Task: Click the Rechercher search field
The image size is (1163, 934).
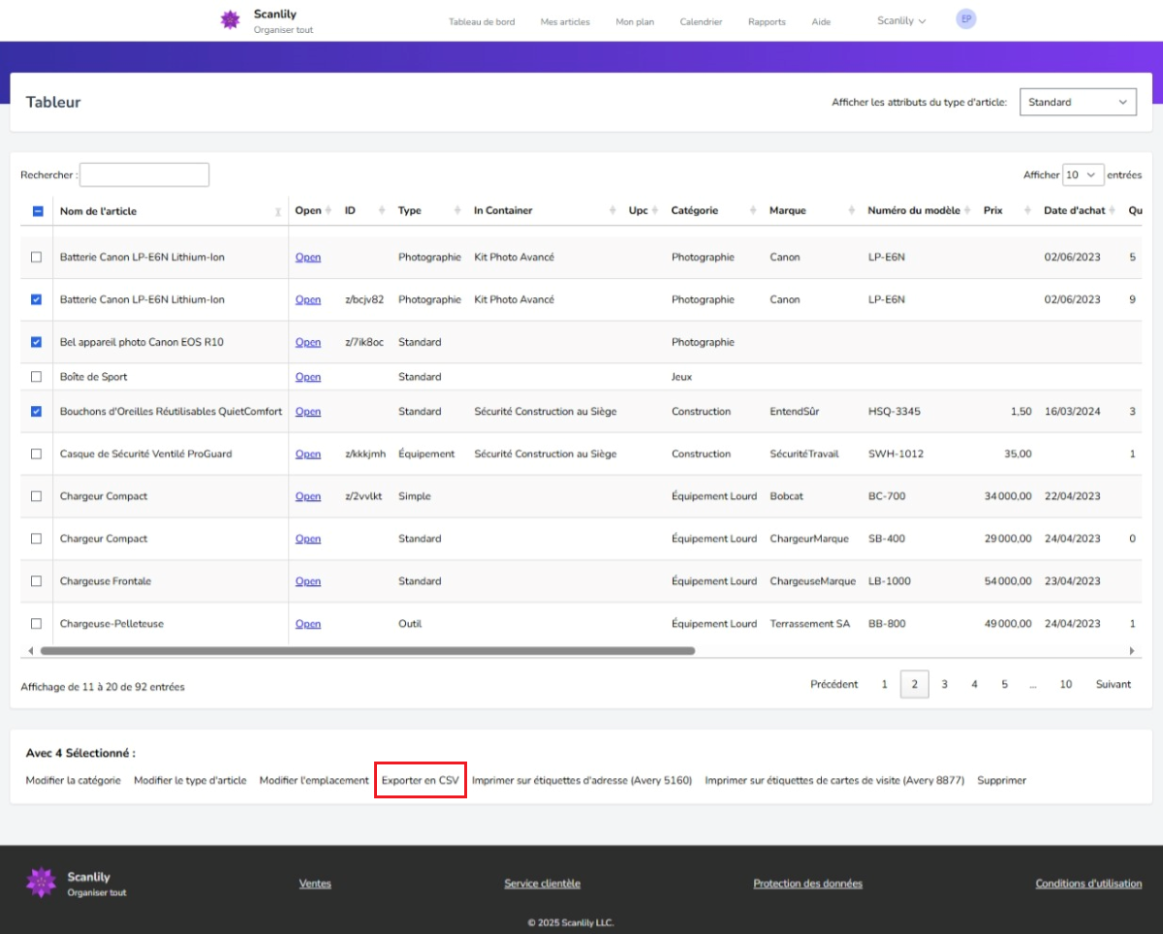Action: (143, 174)
